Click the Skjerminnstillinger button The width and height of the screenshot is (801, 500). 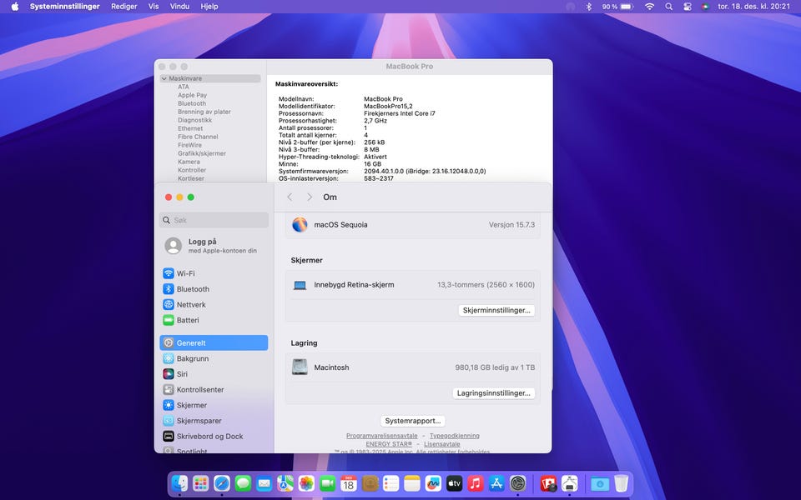496,310
